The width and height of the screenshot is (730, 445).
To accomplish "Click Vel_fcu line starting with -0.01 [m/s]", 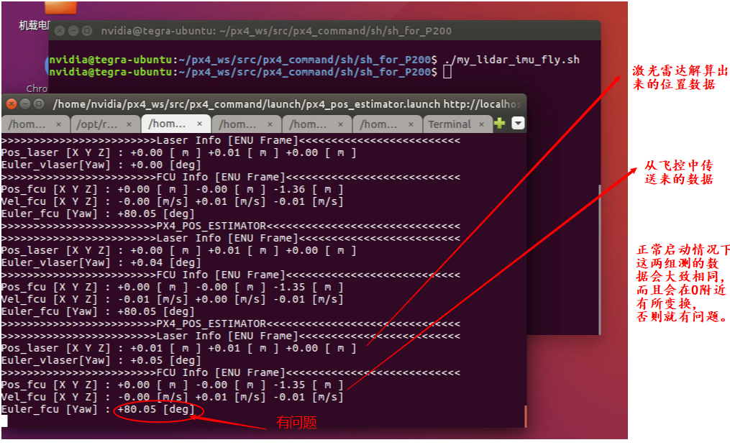I will [x=172, y=299].
